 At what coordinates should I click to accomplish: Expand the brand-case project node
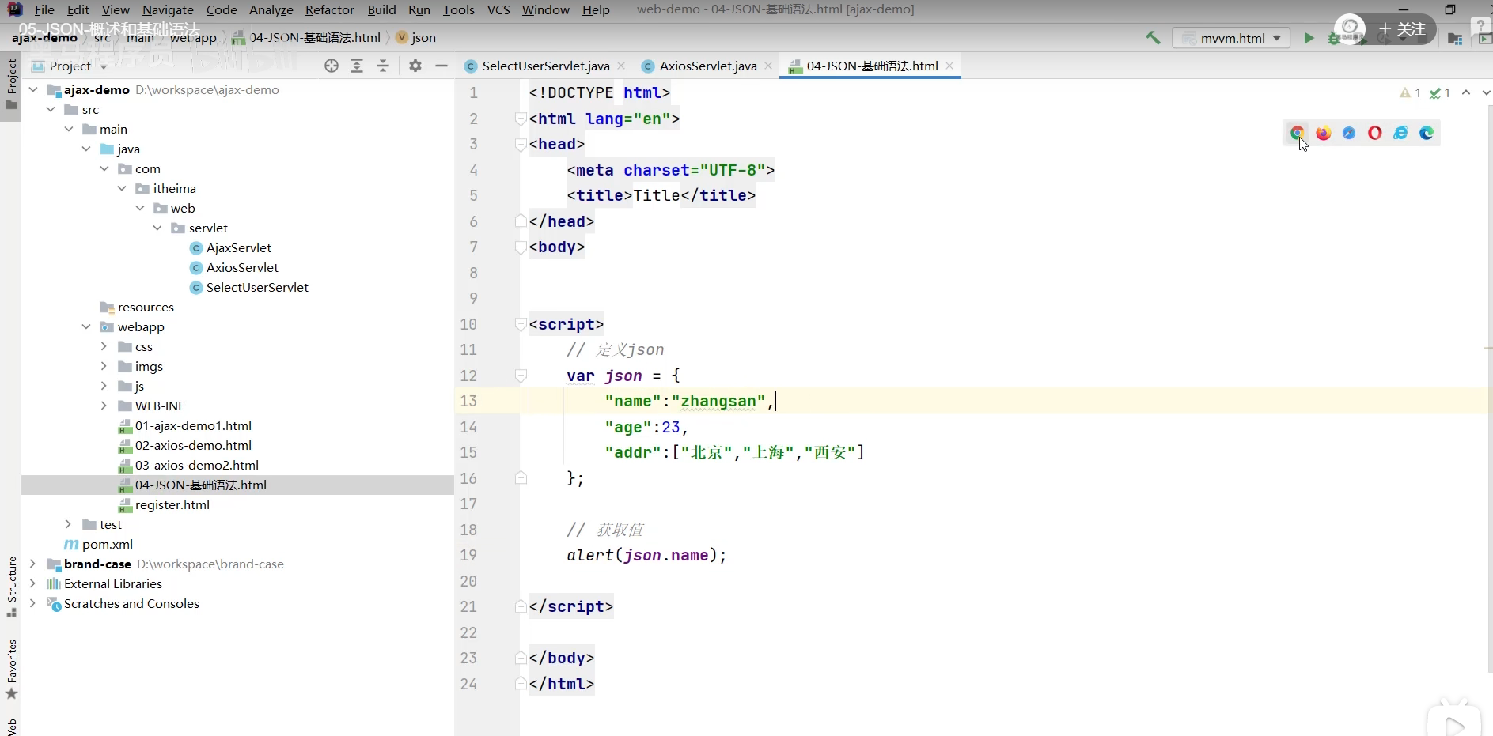(x=32, y=564)
